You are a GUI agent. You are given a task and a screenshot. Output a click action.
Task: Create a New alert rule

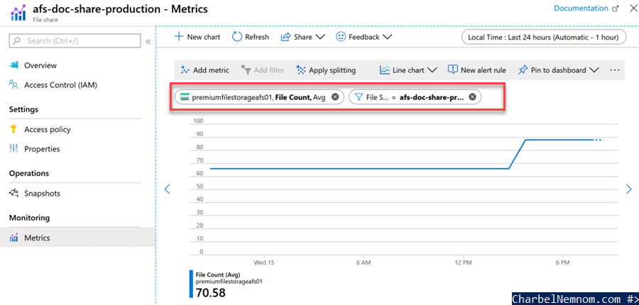[477, 70]
